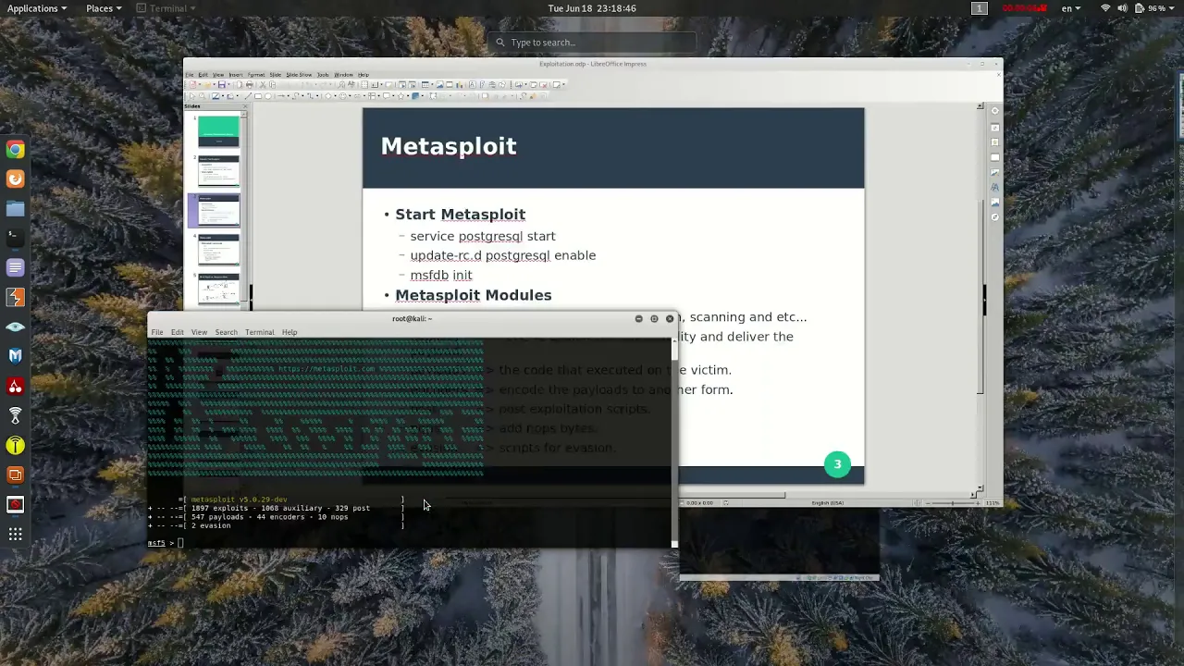Click the red recording timer indicator
This screenshot has width=1184, height=666.
click(x=1024, y=8)
